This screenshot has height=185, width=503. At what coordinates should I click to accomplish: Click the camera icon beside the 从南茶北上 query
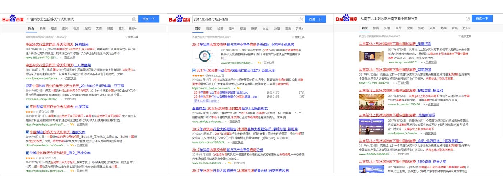467,19
